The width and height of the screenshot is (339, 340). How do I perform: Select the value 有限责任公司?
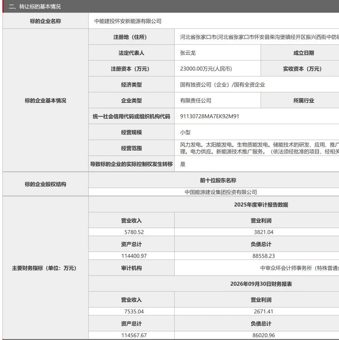click(195, 101)
